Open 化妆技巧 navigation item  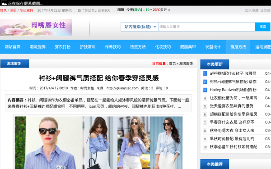coord(163,47)
